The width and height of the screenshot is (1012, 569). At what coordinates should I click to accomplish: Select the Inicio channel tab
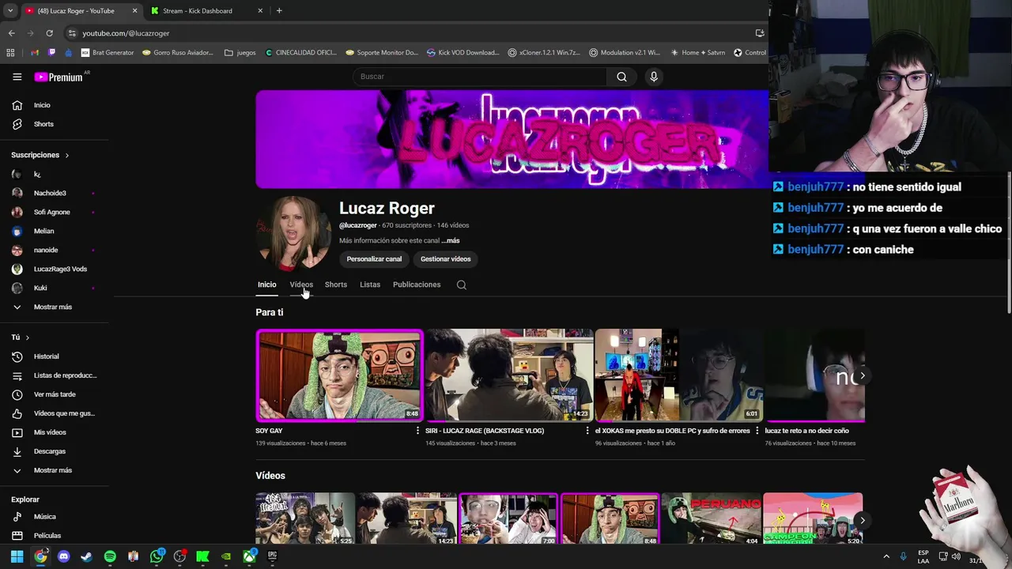[266, 284]
